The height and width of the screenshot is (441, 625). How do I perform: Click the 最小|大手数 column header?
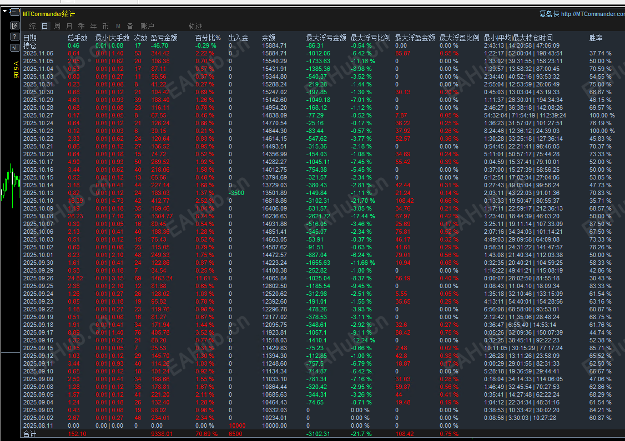[113, 38]
